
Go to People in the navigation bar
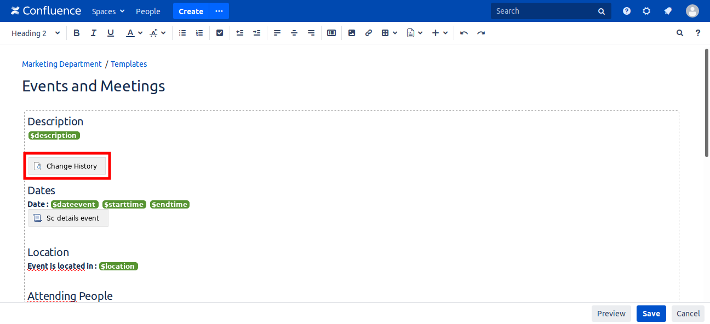148,11
